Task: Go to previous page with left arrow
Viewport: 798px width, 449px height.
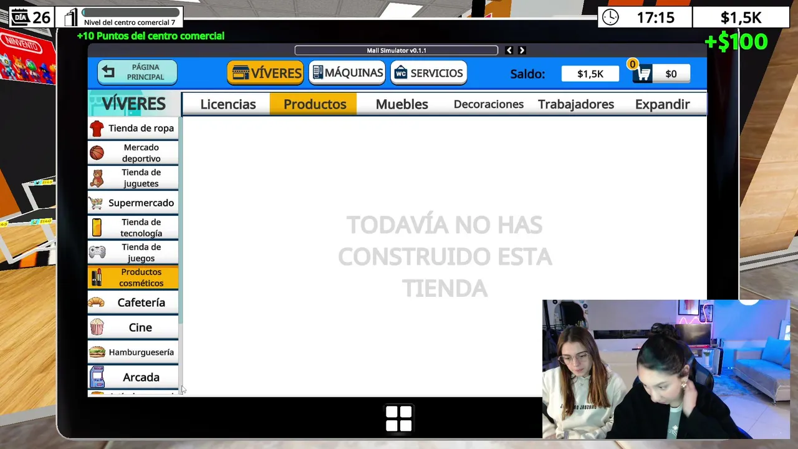Action: (x=509, y=51)
